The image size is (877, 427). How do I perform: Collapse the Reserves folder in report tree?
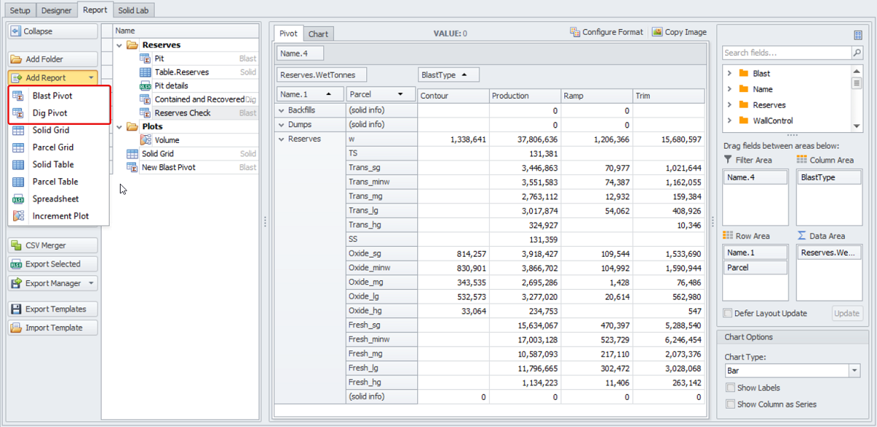pos(120,45)
